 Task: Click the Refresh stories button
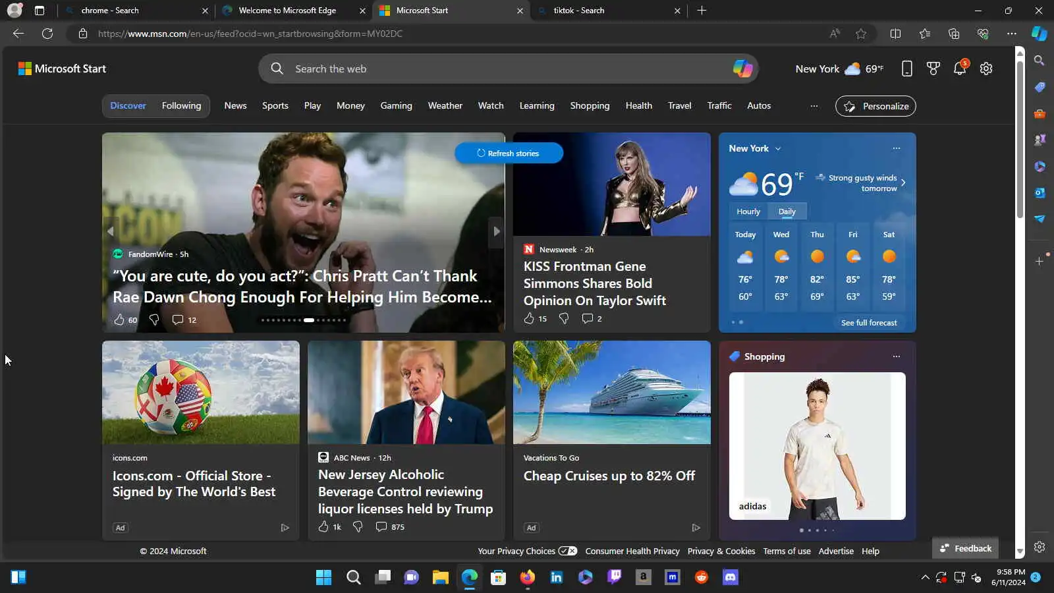509,153
